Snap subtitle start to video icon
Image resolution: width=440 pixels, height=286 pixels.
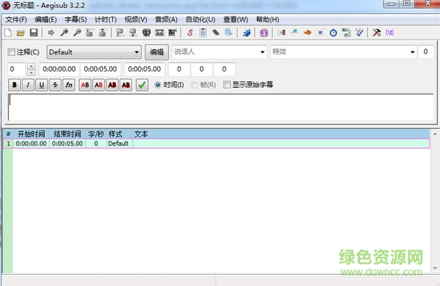(120, 33)
